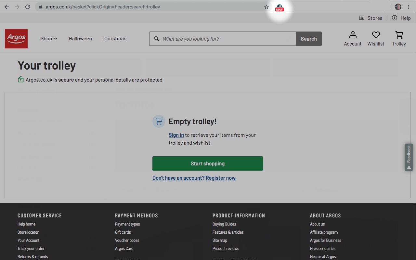Open Help home footer link
This screenshot has height=260, width=416.
26,224
